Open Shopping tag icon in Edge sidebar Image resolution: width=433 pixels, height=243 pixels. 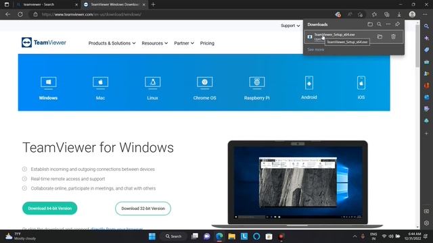(427, 50)
